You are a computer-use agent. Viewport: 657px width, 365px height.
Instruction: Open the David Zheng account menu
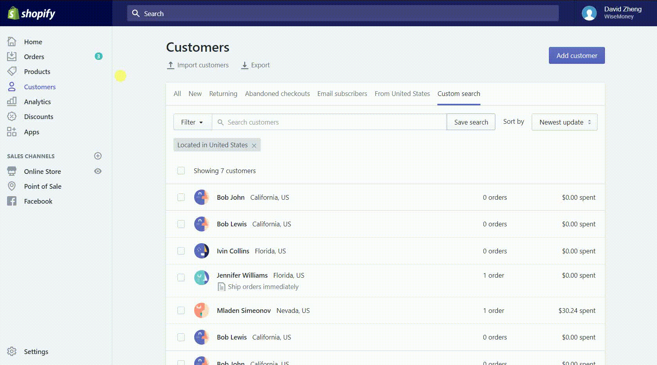coord(612,13)
